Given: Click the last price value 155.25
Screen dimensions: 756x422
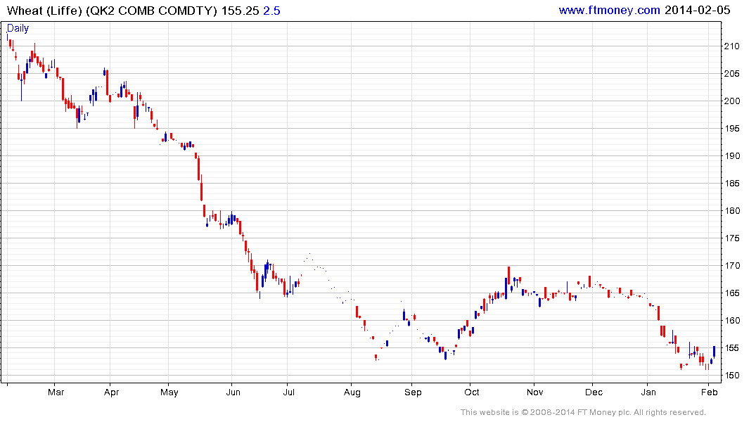Looking at the screenshot, I should [x=240, y=11].
